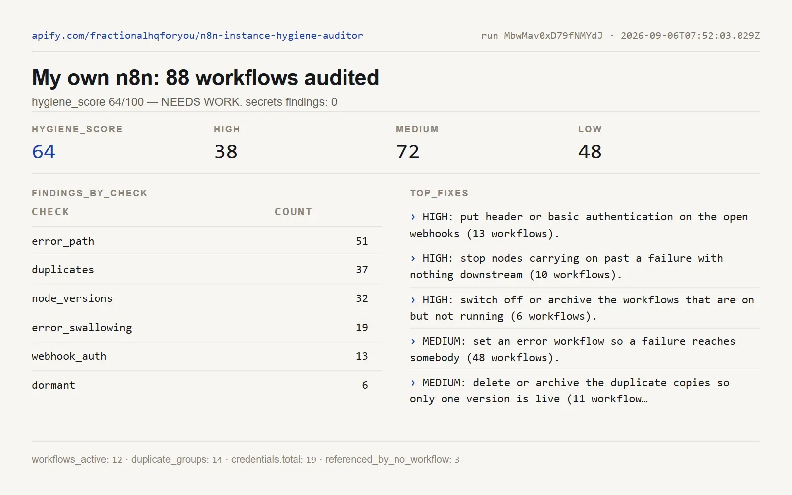
Task: Click the HYGIENE_SCORE label
Action: pos(77,129)
